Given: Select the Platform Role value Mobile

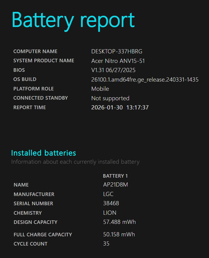Looking at the screenshot, I should (100, 89).
